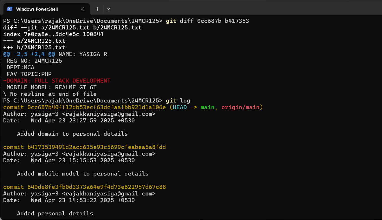The height and width of the screenshot is (220, 382).
Task: Click the Author line under commit 0cc687b40ff12
Action: pyautogui.click(x=79, y=114)
